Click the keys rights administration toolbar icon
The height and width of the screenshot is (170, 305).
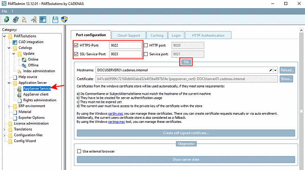pos(34,20)
